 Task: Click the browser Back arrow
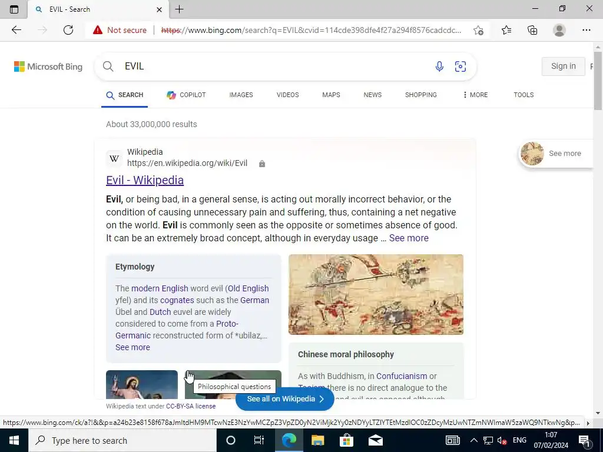tap(16, 30)
